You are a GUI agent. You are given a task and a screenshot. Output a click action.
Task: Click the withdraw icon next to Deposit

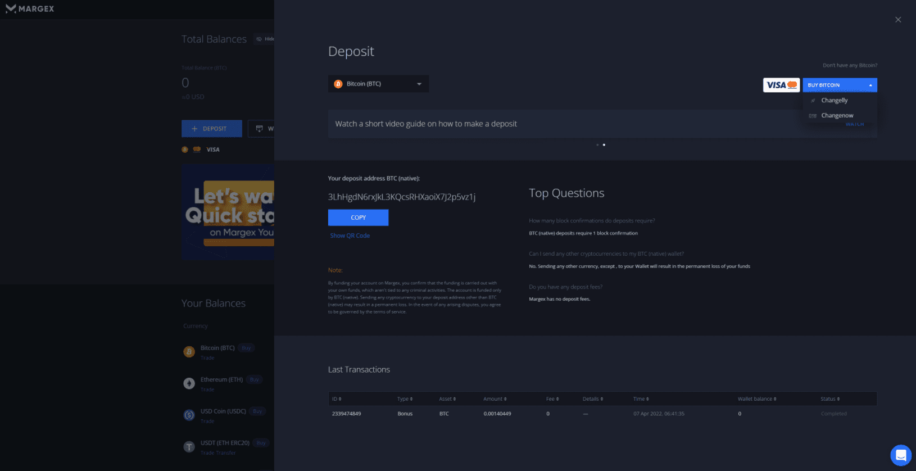point(259,129)
